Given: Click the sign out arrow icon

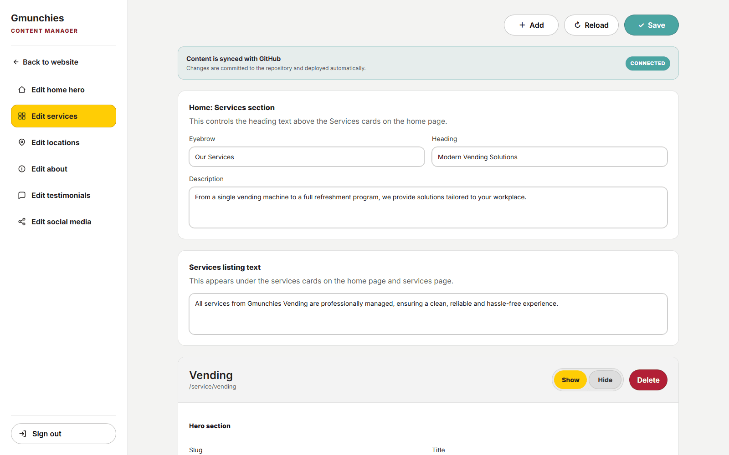Looking at the screenshot, I should pyautogui.click(x=23, y=434).
